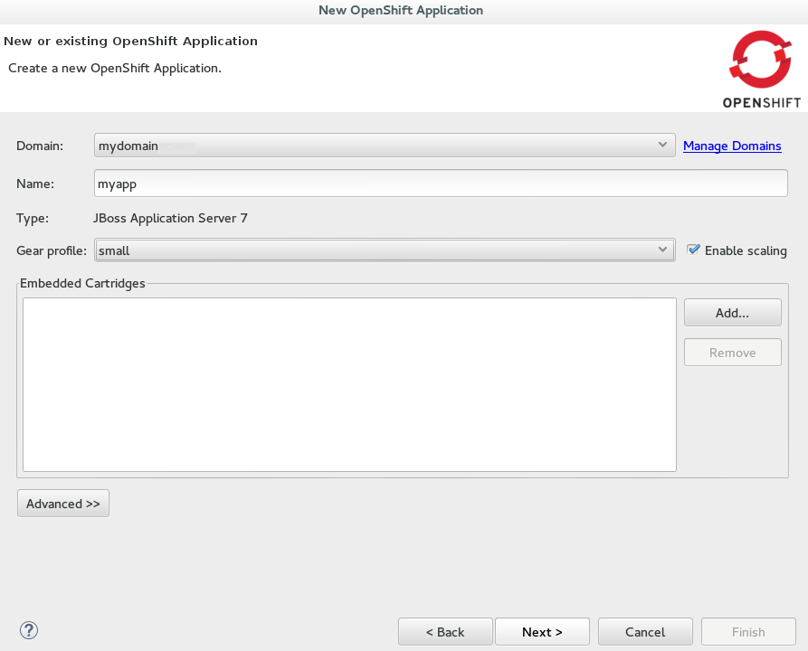808x651 pixels.
Task: Click the Manage Domains link
Action: (732, 146)
